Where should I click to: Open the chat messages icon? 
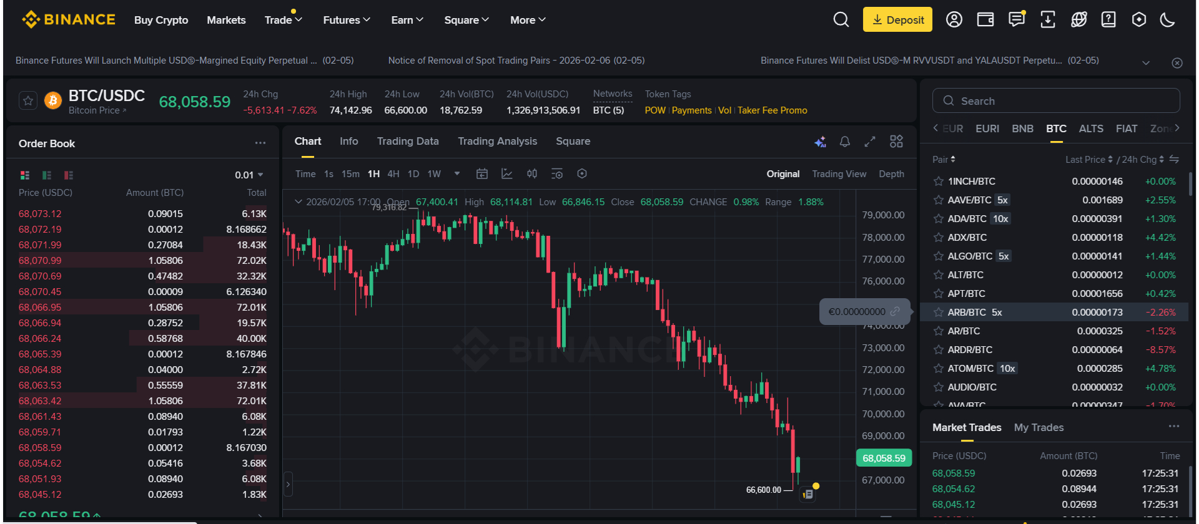tap(1017, 20)
